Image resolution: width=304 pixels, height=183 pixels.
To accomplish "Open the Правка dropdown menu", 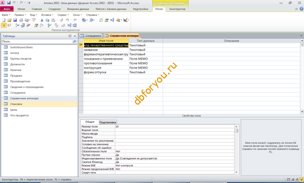I will (20, 15).
